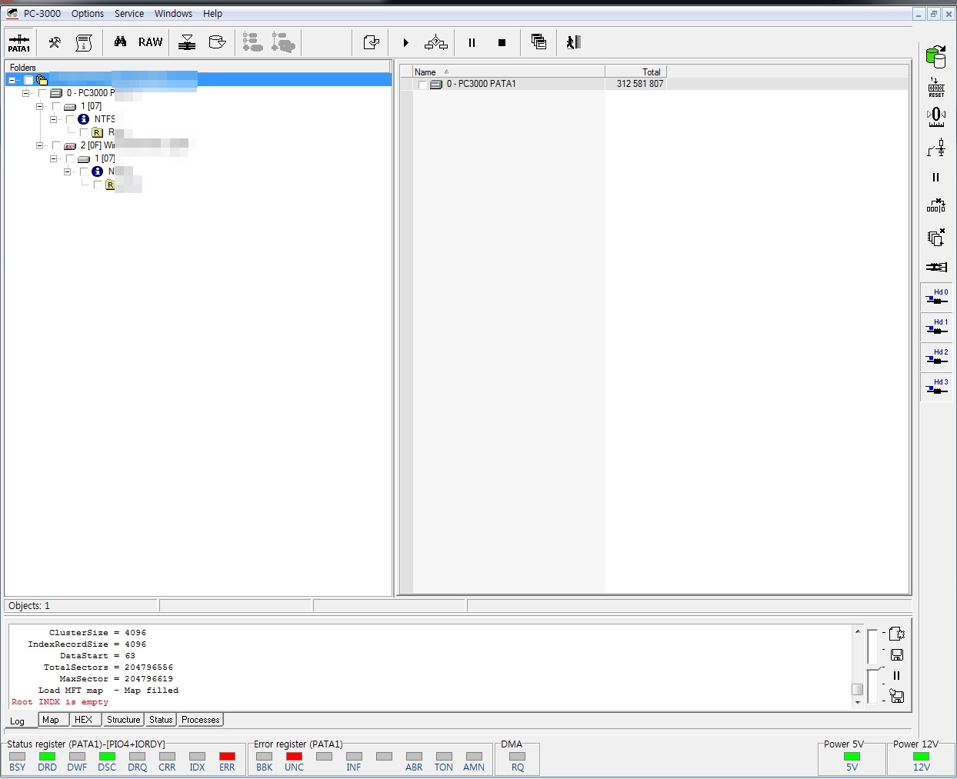Click the binoculars search icon
This screenshot has height=779, width=957.
tap(120, 42)
